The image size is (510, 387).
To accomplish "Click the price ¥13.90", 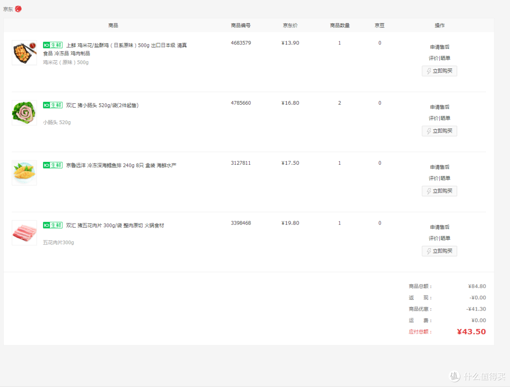I will click(x=290, y=43).
